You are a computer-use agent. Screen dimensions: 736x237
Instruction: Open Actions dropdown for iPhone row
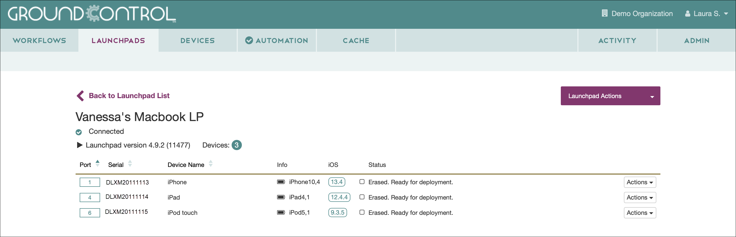(640, 182)
